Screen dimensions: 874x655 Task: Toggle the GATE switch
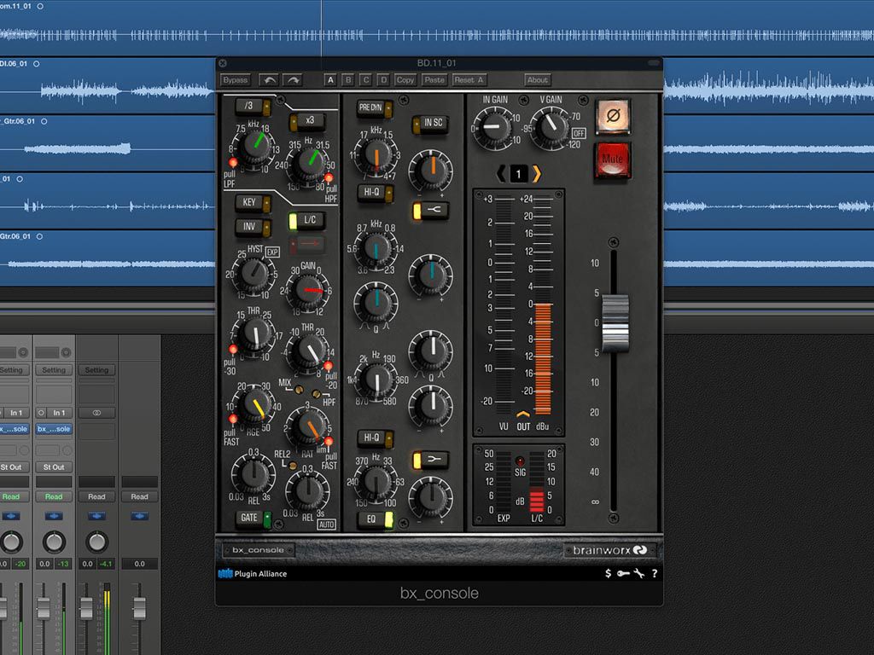pyautogui.click(x=253, y=518)
